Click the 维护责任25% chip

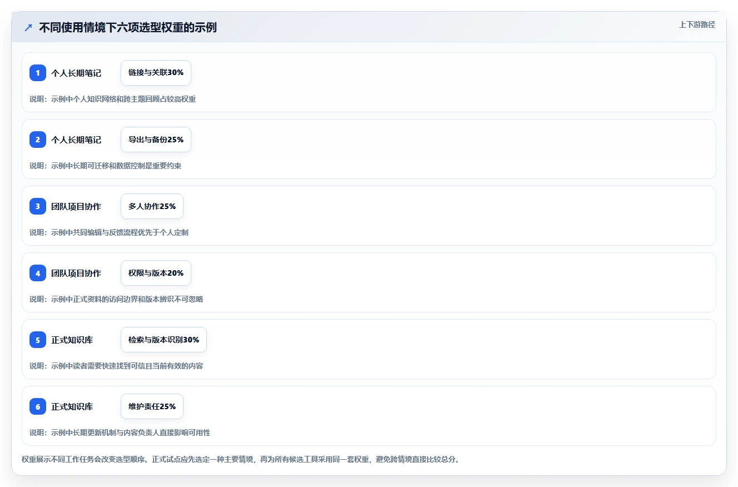(x=152, y=406)
